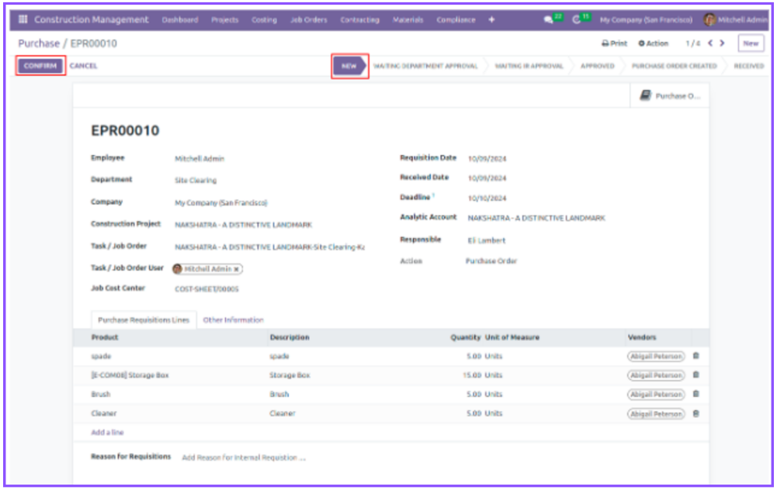Open the activities clock icon
This screenshot has height=490, width=777.
pyautogui.click(x=577, y=19)
